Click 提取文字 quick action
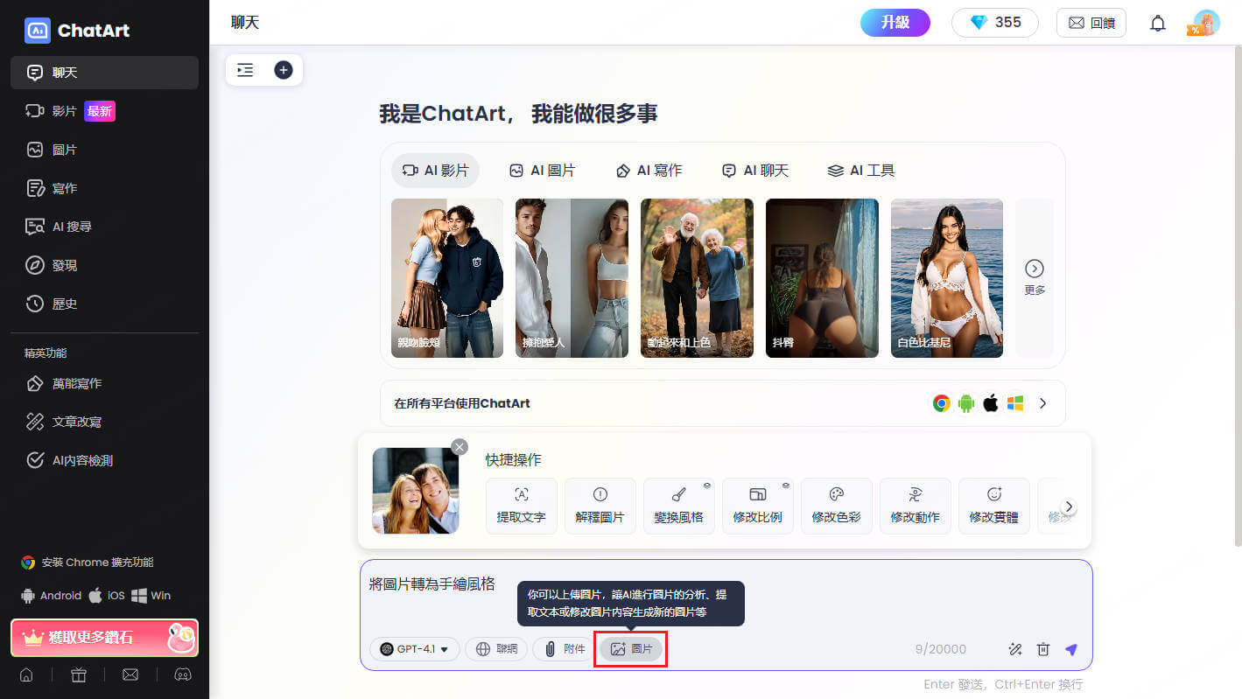 [522, 507]
